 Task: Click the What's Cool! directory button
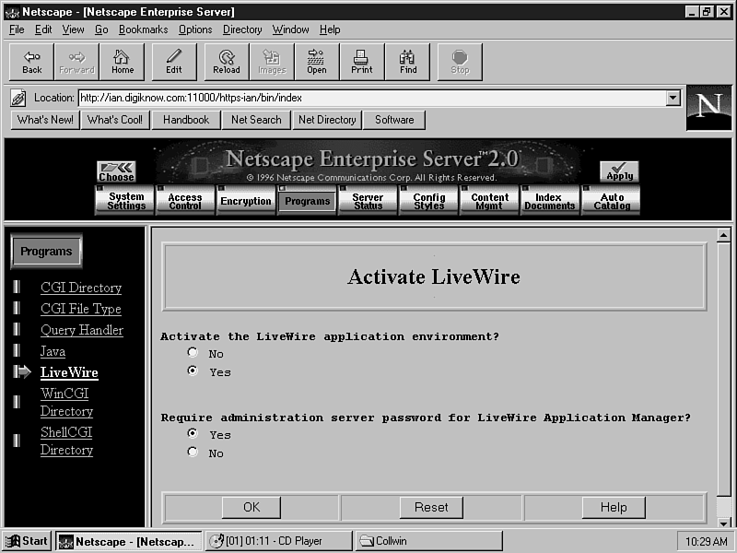click(x=115, y=120)
